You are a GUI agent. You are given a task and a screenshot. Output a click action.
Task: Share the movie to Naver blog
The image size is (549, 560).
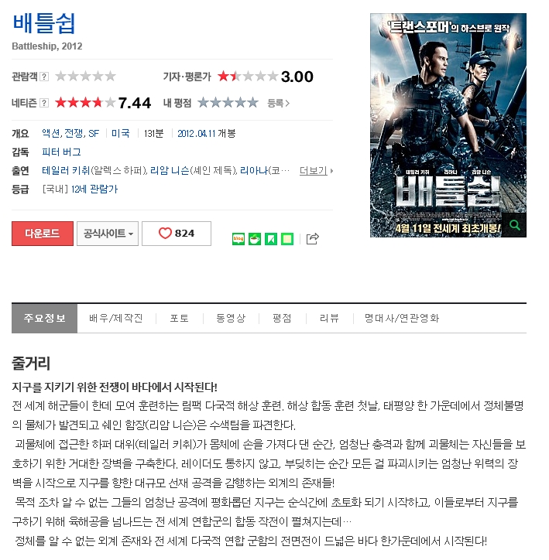238,239
